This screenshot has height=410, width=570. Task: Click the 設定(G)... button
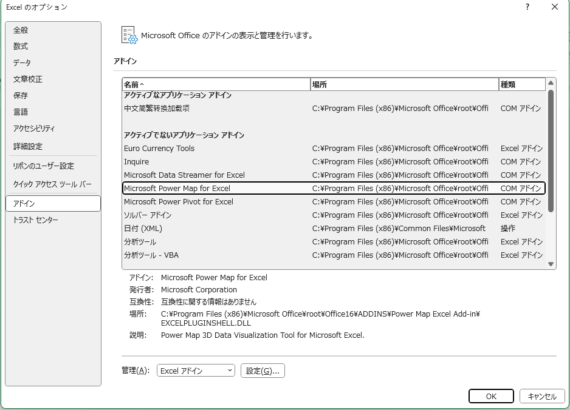[x=263, y=371]
